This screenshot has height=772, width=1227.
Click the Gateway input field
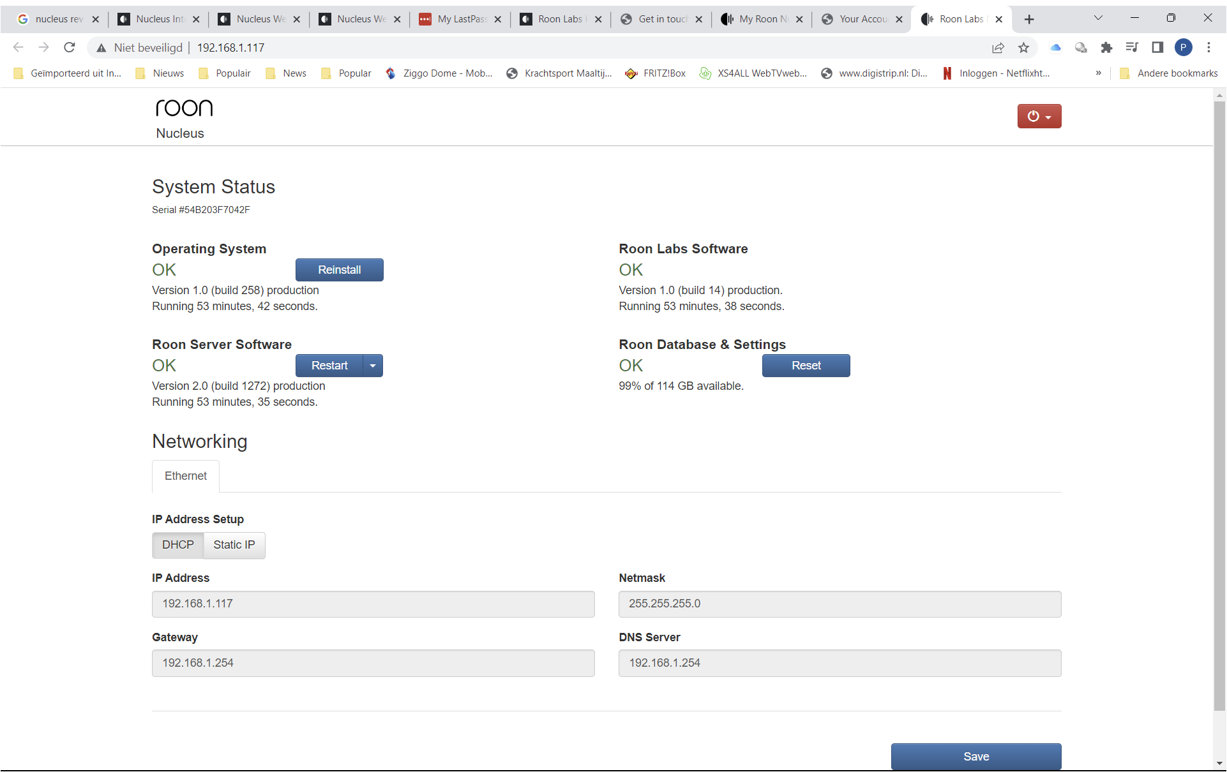pyautogui.click(x=373, y=663)
